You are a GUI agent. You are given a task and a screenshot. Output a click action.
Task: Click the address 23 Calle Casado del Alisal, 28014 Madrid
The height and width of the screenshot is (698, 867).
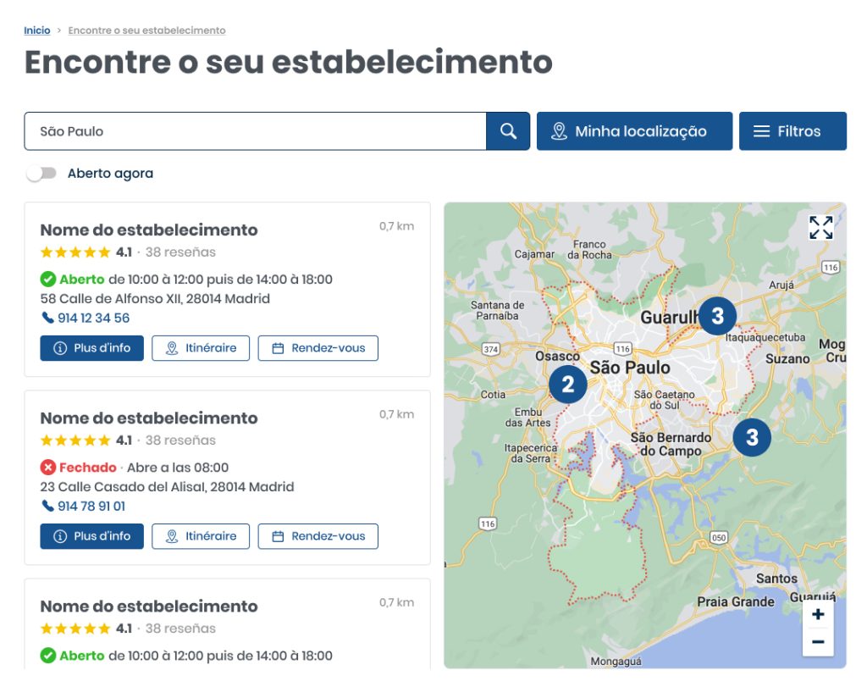click(x=167, y=487)
